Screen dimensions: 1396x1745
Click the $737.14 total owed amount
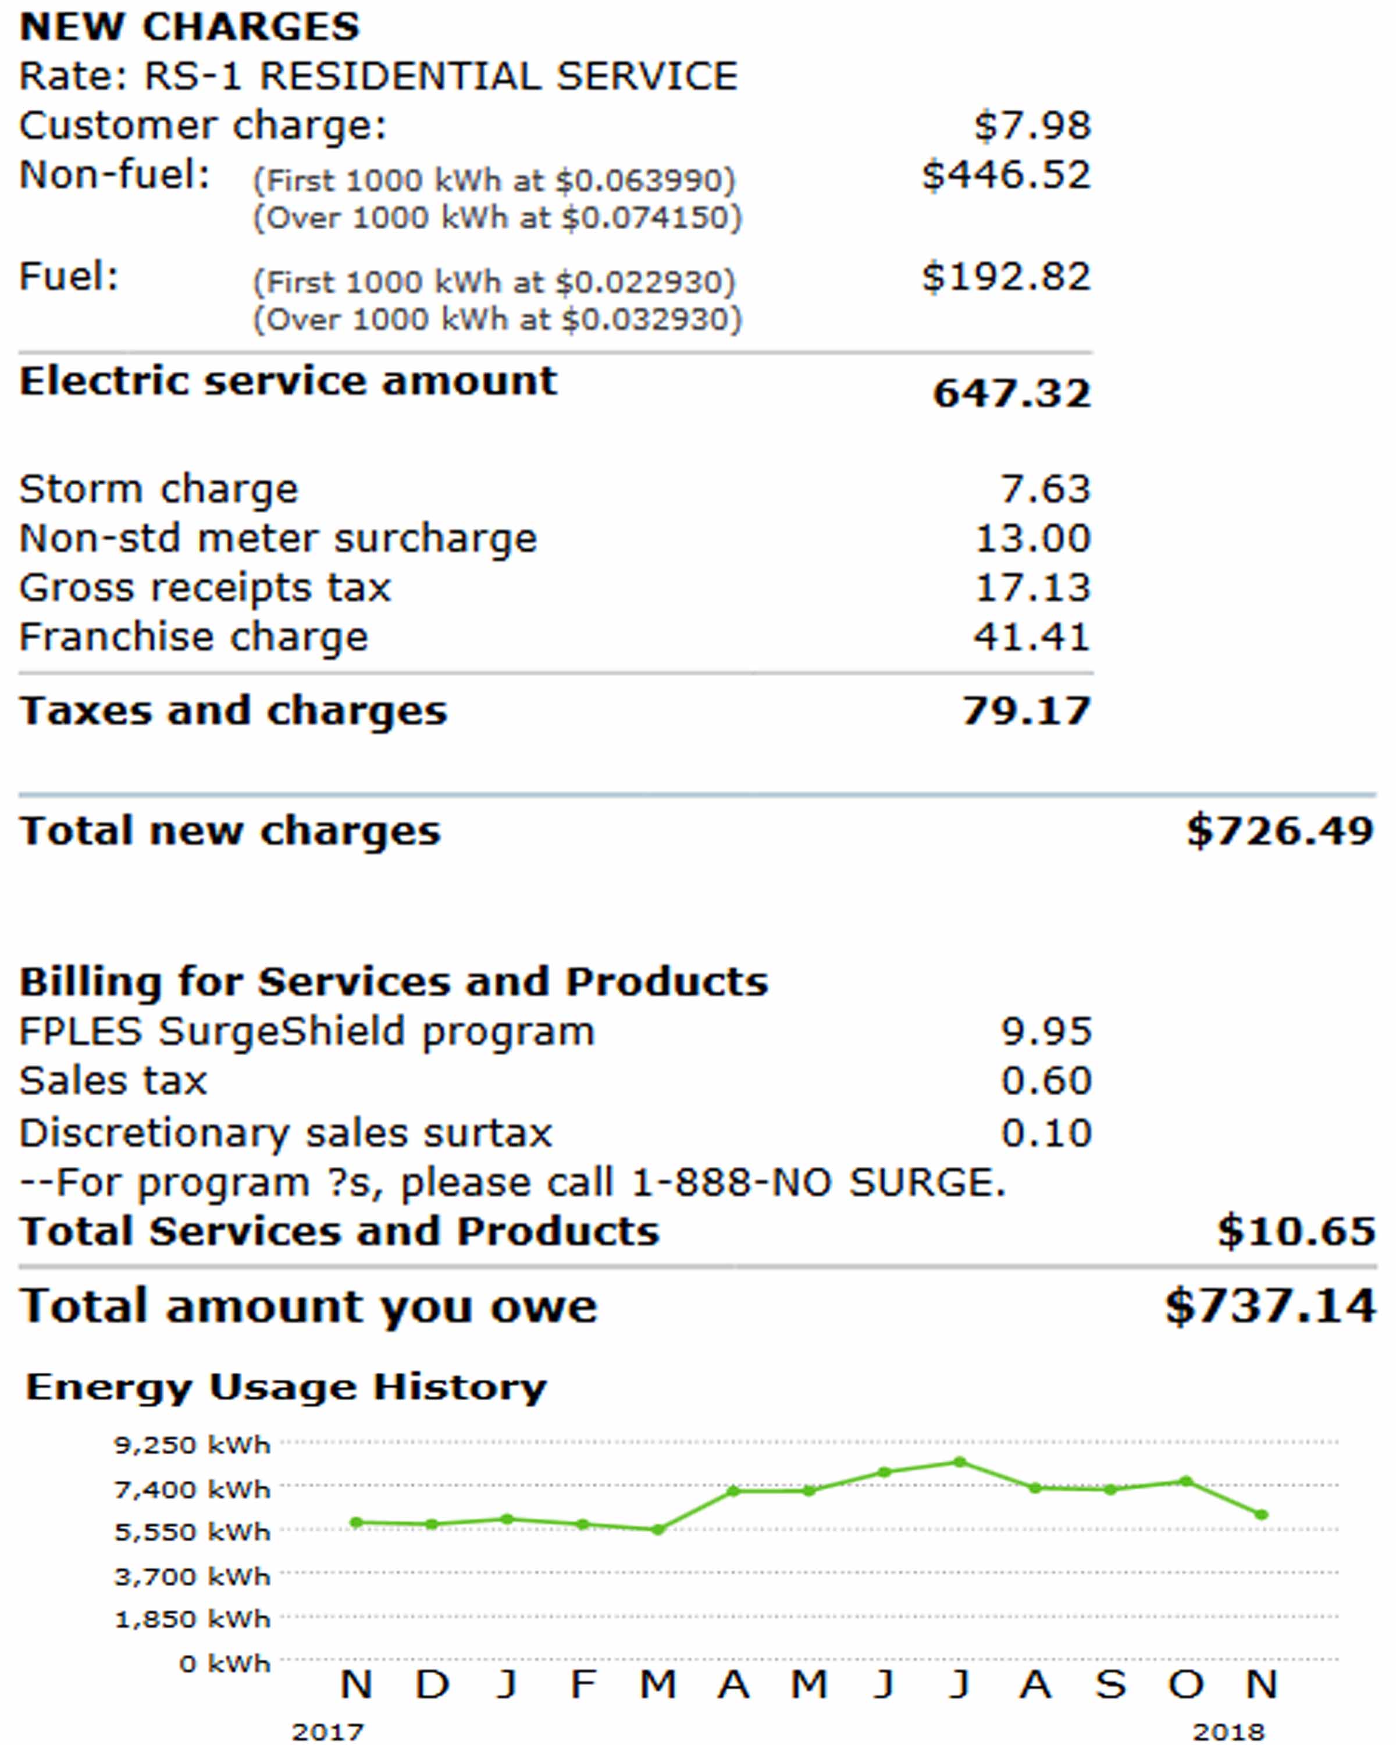(1270, 1307)
